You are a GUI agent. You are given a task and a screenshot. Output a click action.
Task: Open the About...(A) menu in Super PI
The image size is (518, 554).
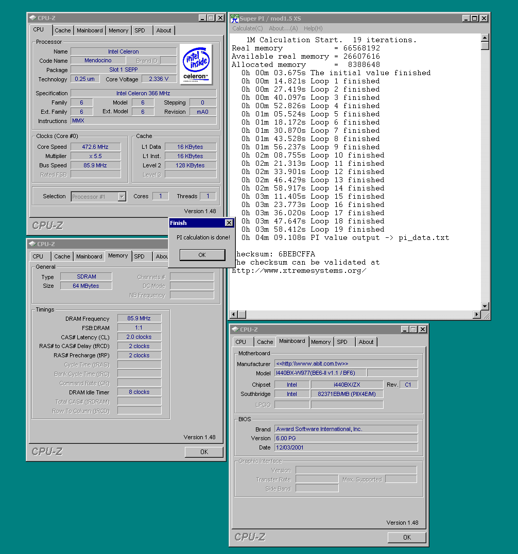[x=283, y=28]
